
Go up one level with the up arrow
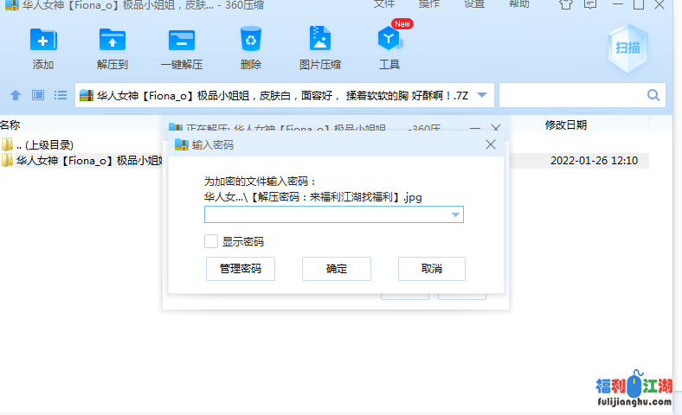pyautogui.click(x=15, y=95)
